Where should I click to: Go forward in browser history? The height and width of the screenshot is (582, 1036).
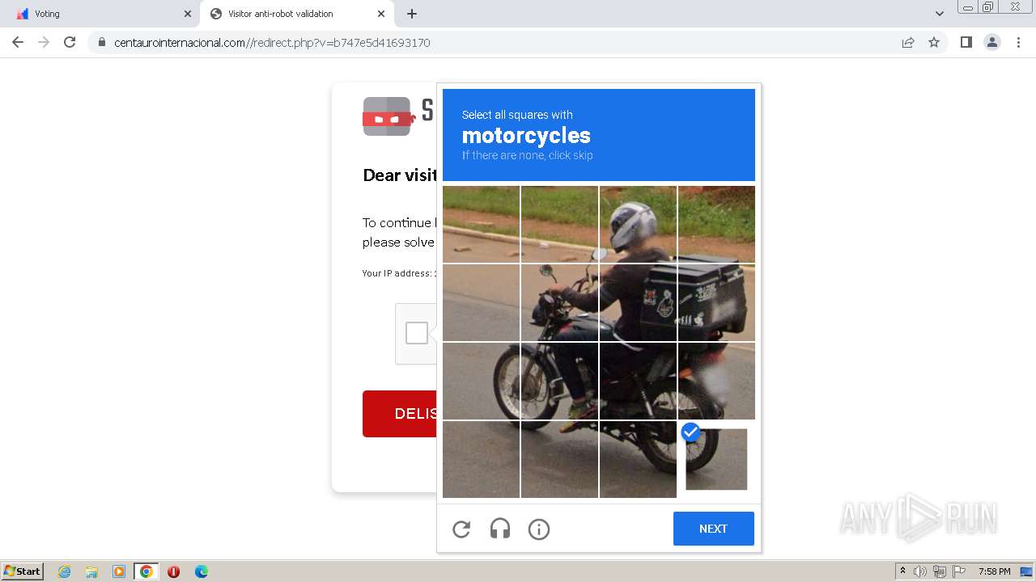pyautogui.click(x=44, y=42)
